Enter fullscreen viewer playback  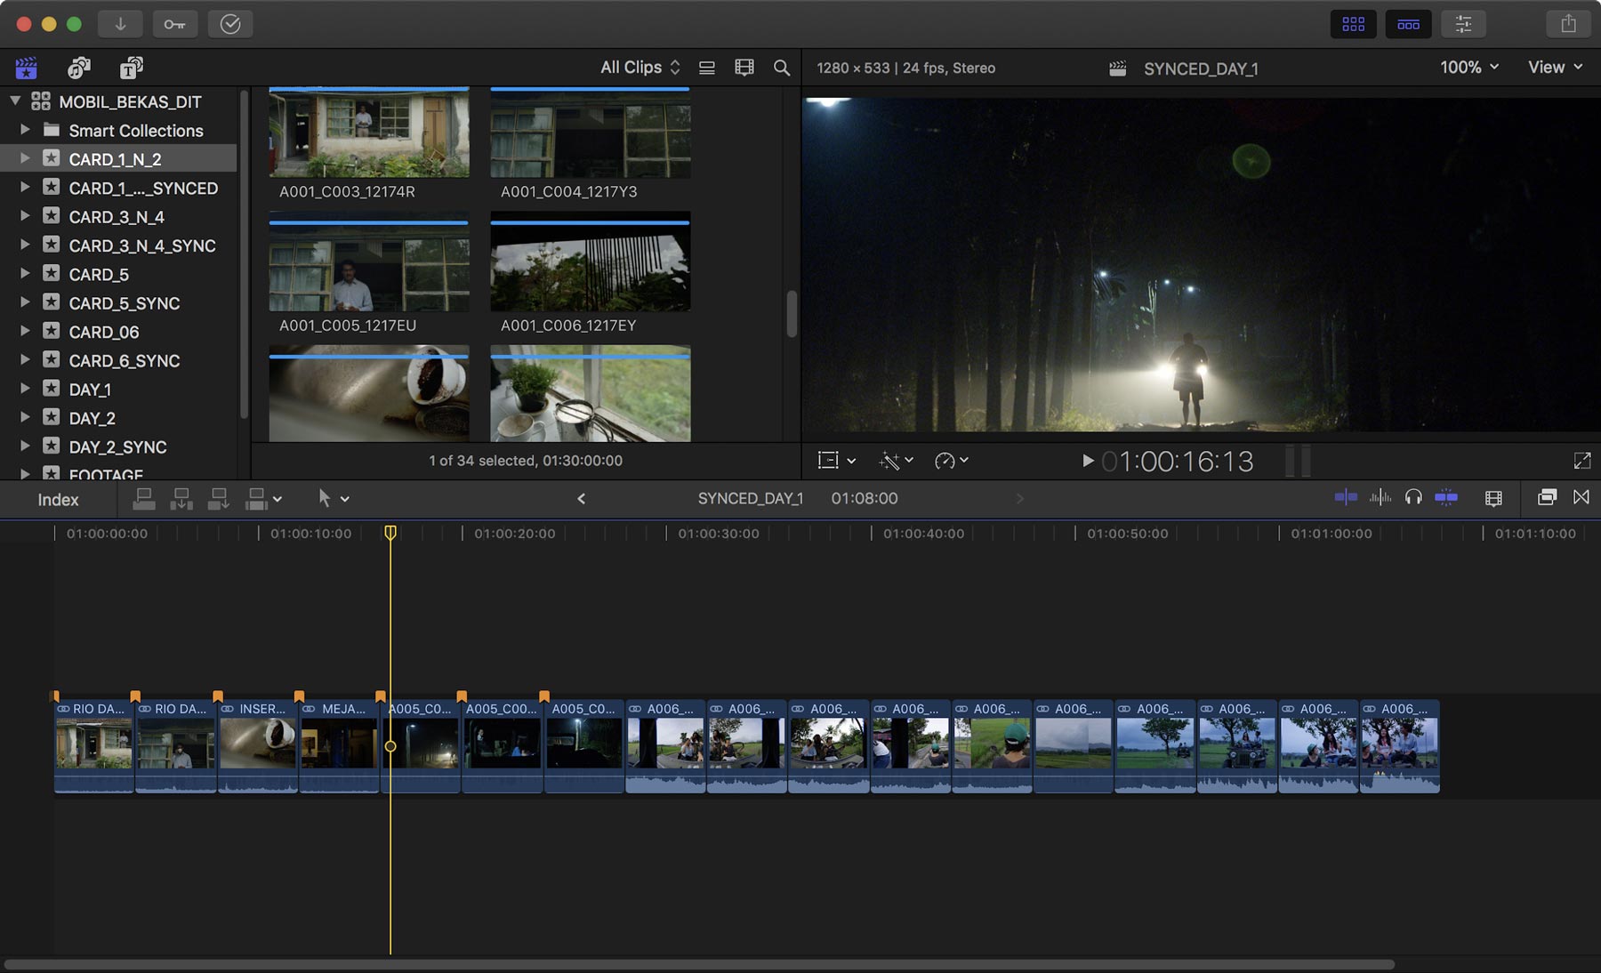tap(1581, 461)
